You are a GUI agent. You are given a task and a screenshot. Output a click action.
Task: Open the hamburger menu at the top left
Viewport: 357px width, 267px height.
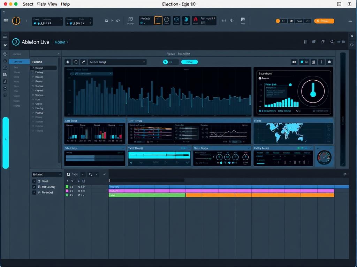(6, 20)
